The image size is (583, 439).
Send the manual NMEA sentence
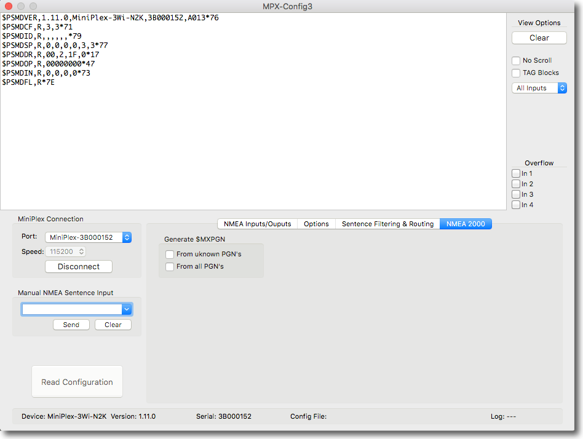(71, 325)
